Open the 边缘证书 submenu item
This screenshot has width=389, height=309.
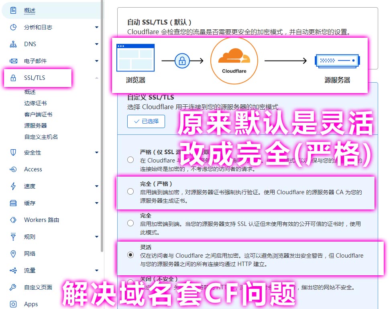[x=35, y=103]
